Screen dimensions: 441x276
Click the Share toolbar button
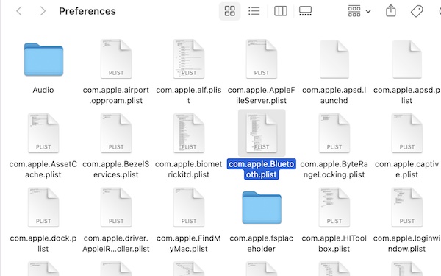click(391, 11)
